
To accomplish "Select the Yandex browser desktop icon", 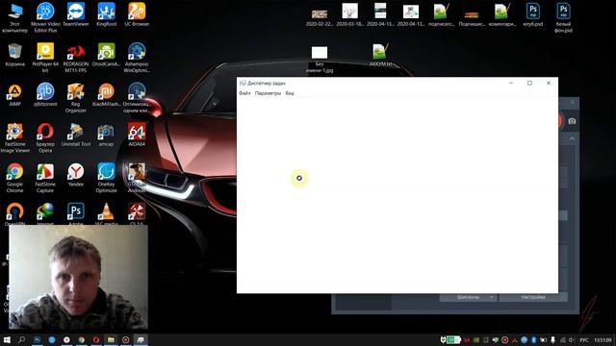I will coord(76,175).
